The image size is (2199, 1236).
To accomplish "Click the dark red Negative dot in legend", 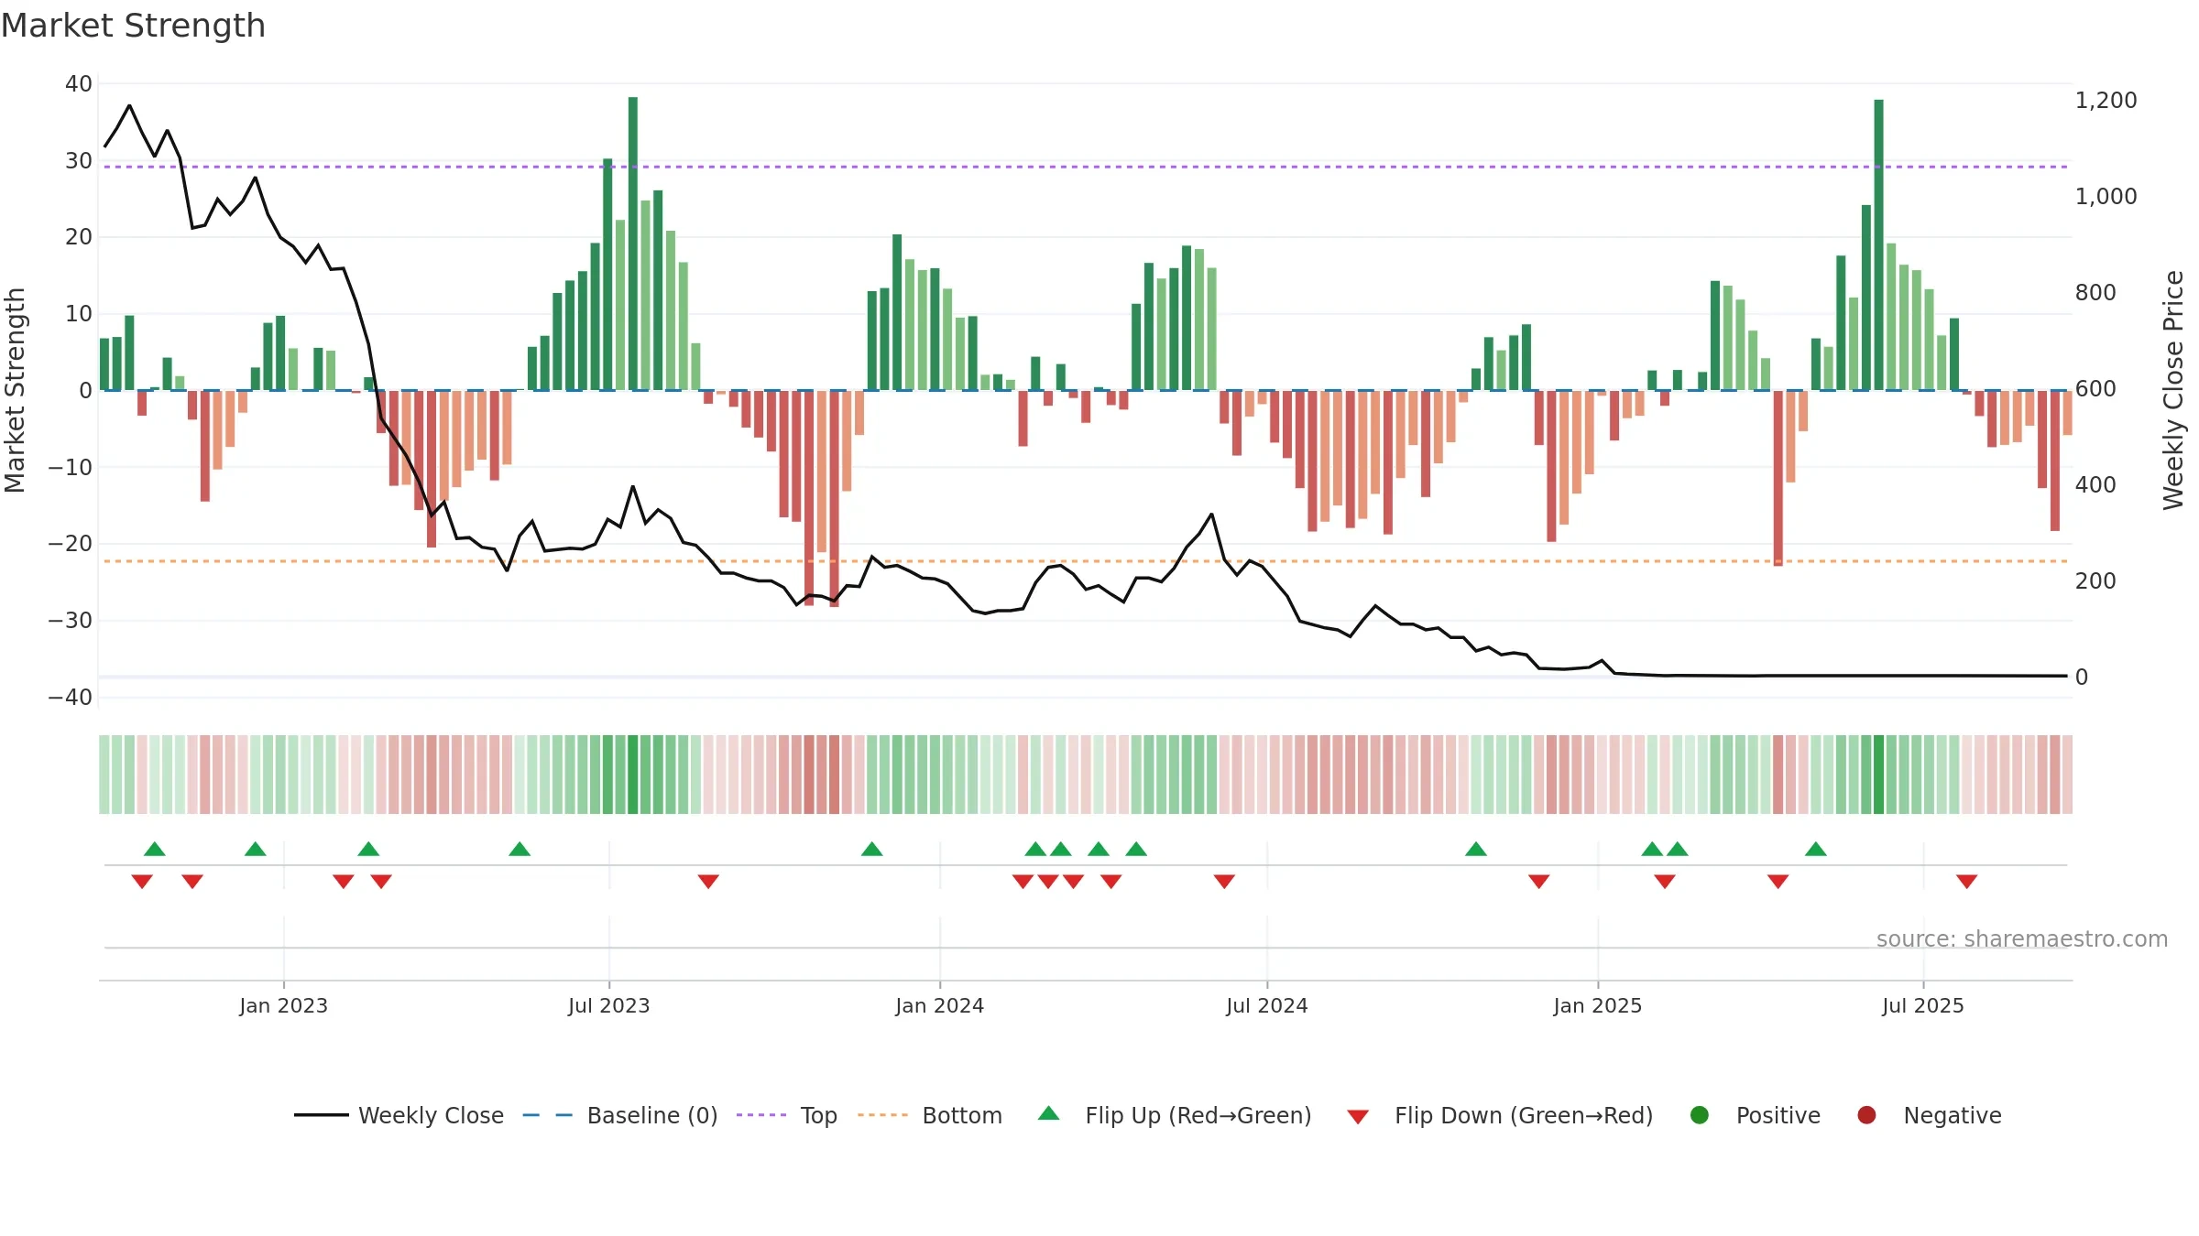I will point(1866,1115).
